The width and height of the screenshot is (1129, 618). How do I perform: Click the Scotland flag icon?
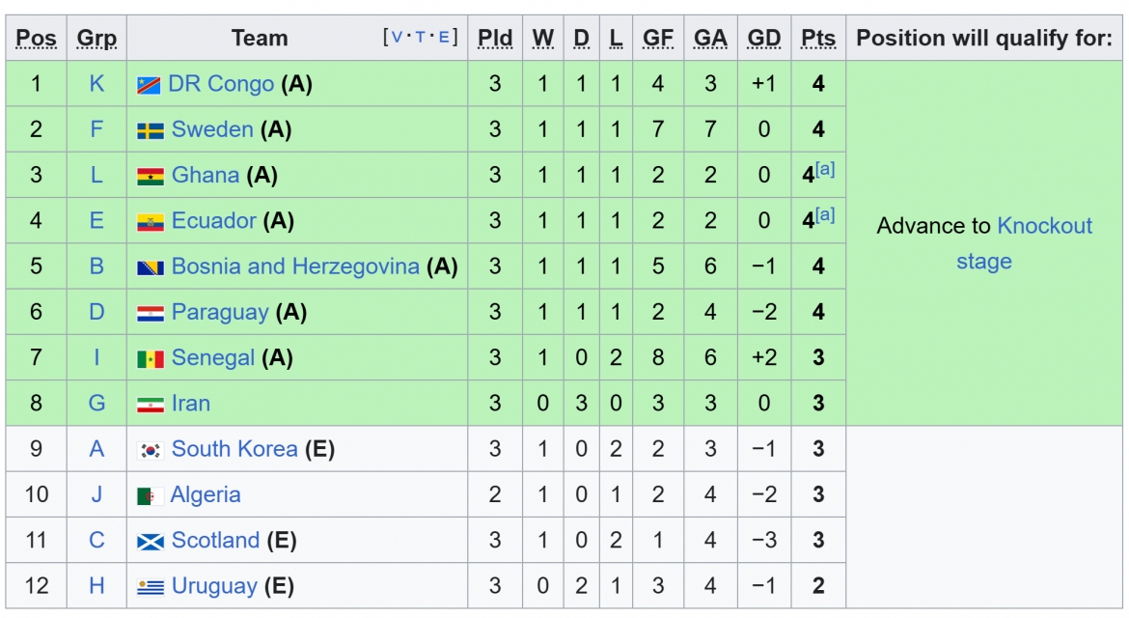(x=151, y=541)
